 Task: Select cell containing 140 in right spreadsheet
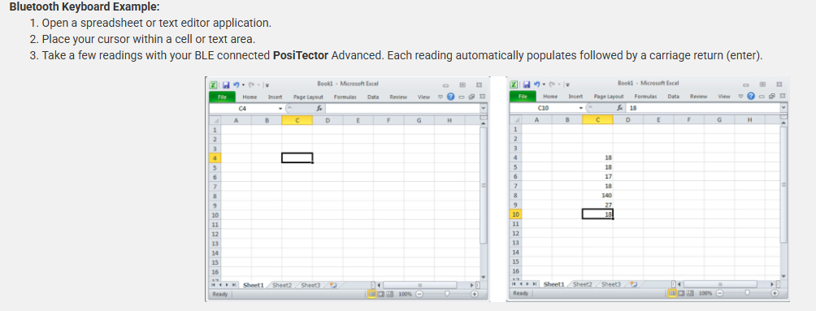(x=597, y=195)
